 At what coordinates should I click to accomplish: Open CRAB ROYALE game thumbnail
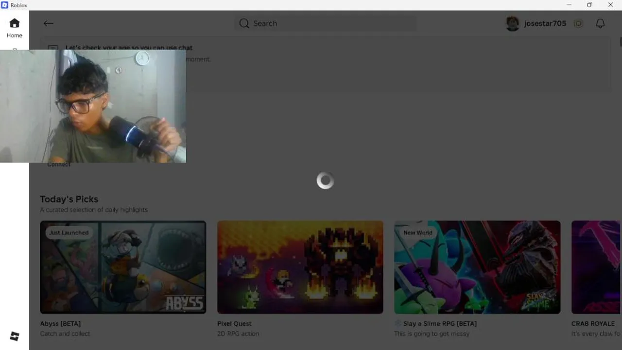(596, 267)
